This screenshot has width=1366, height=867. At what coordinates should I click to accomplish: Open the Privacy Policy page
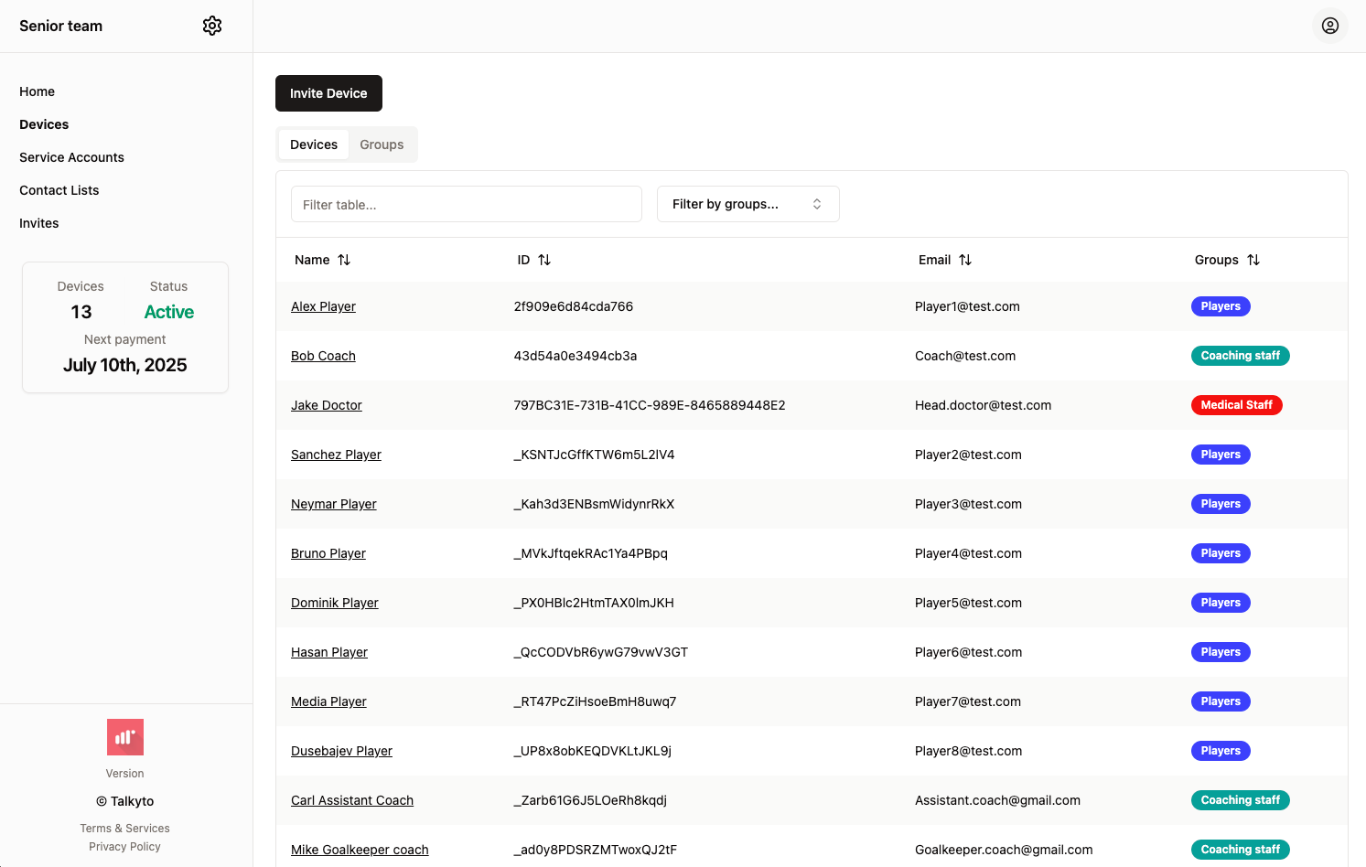124,846
